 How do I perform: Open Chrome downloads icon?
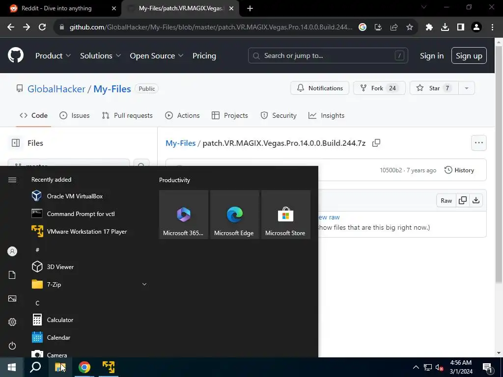[x=445, y=27]
